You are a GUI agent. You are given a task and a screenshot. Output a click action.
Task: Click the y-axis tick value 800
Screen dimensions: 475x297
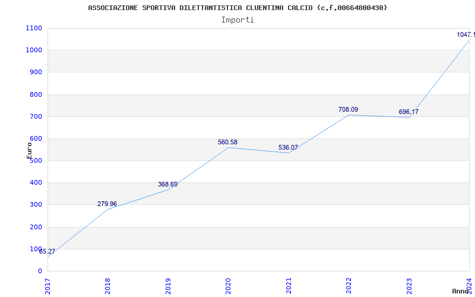[36, 94]
